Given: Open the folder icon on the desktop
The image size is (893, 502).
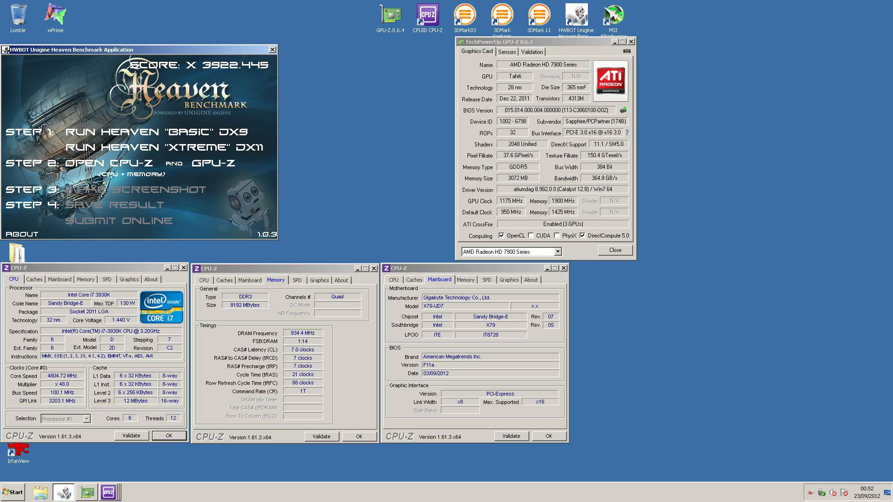Looking at the screenshot, I should click(17, 252).
